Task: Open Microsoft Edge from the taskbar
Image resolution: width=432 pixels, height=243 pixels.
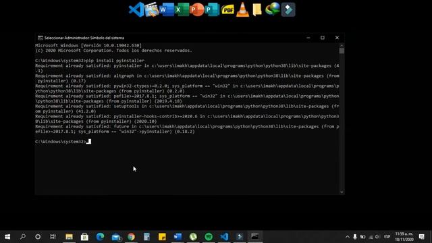Action: tap(101, 237)
